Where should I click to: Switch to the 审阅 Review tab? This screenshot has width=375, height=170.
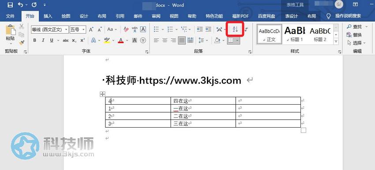(156, 16)
